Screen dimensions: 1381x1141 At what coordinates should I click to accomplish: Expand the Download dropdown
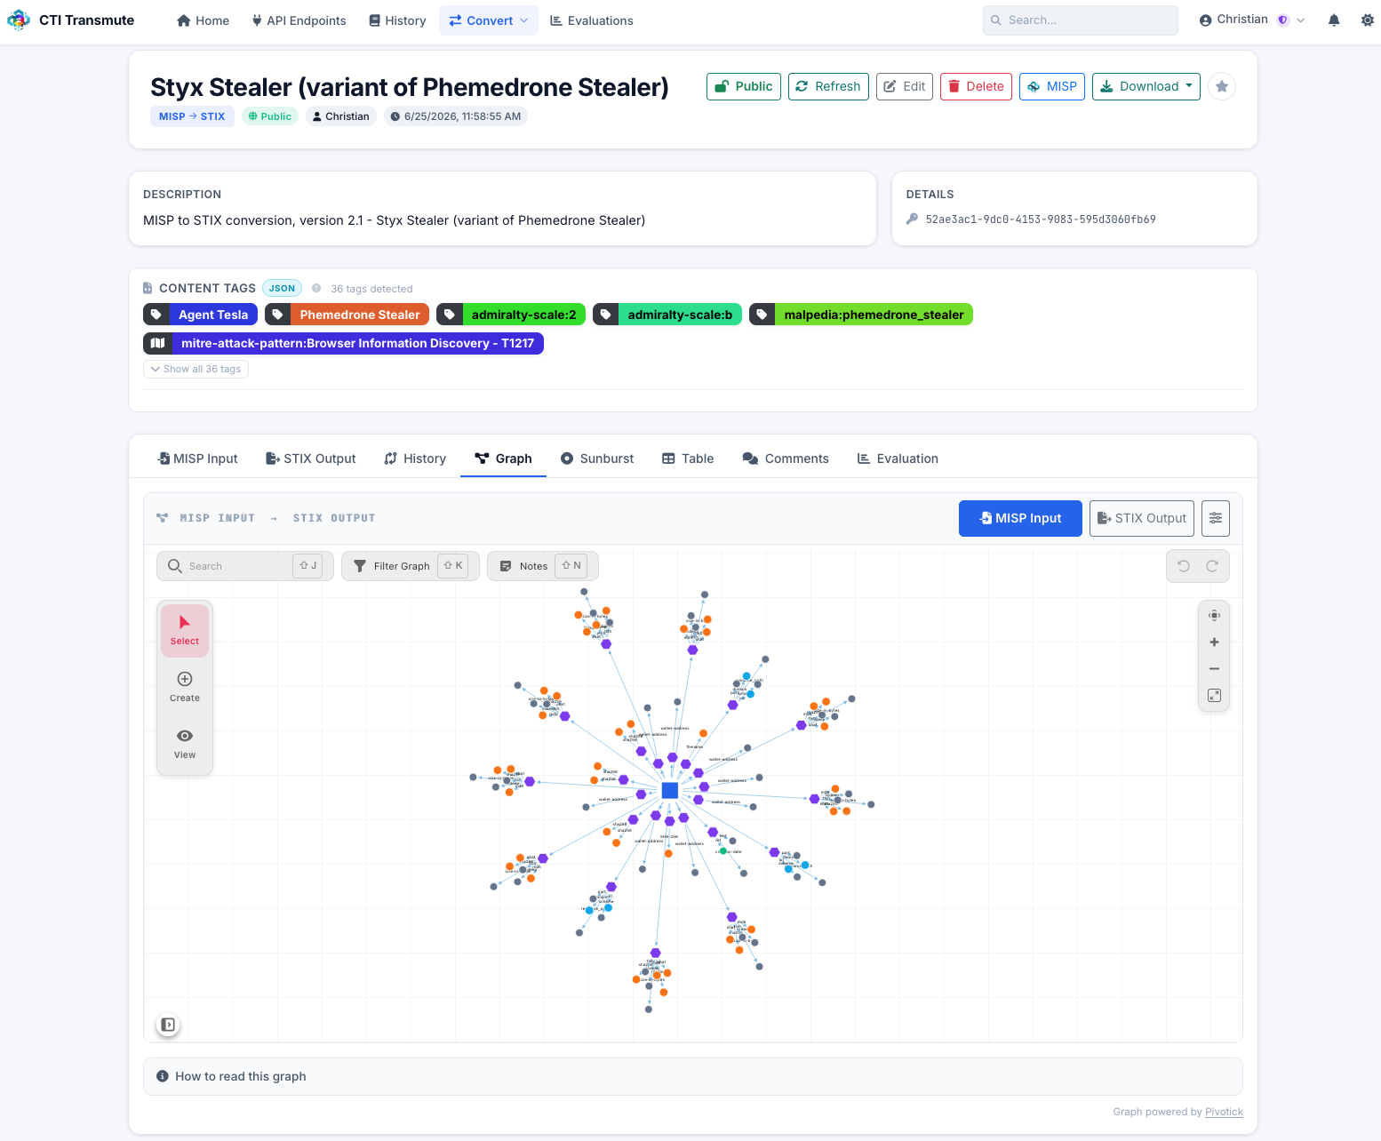tap(1146, 86)
